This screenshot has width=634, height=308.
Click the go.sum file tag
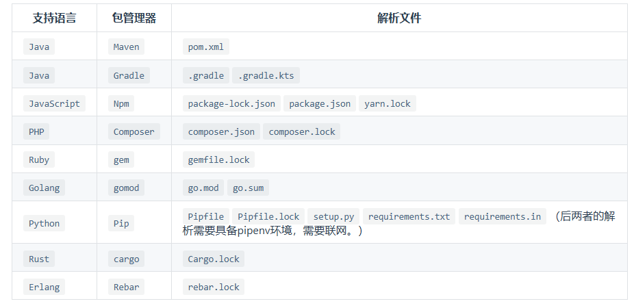tap(249, 188)
